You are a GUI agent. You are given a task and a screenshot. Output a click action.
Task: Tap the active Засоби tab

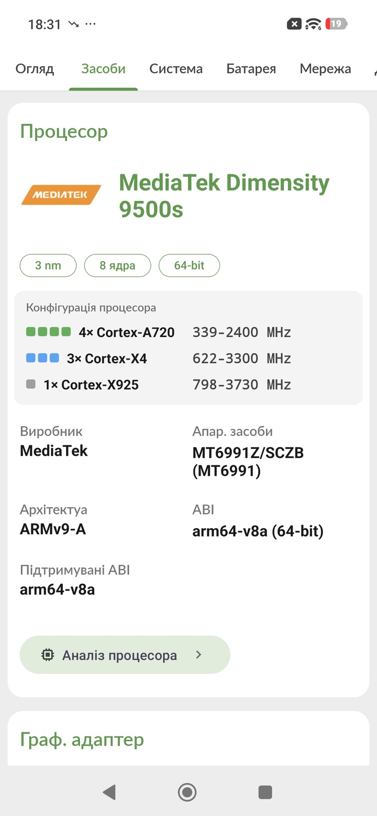(103, 69)
